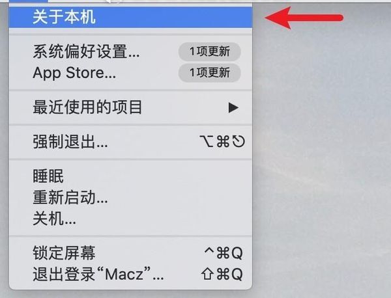The height and width of the screenshot is (298, 391).
Task: Click the option key symbol in 强制退出 shortcut
Action: [x=207, y=141]
